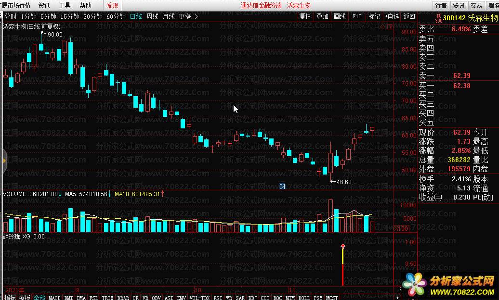Click the R300 margin badge icon
This screenshot has height=300, width=499.
pos(439,18)
